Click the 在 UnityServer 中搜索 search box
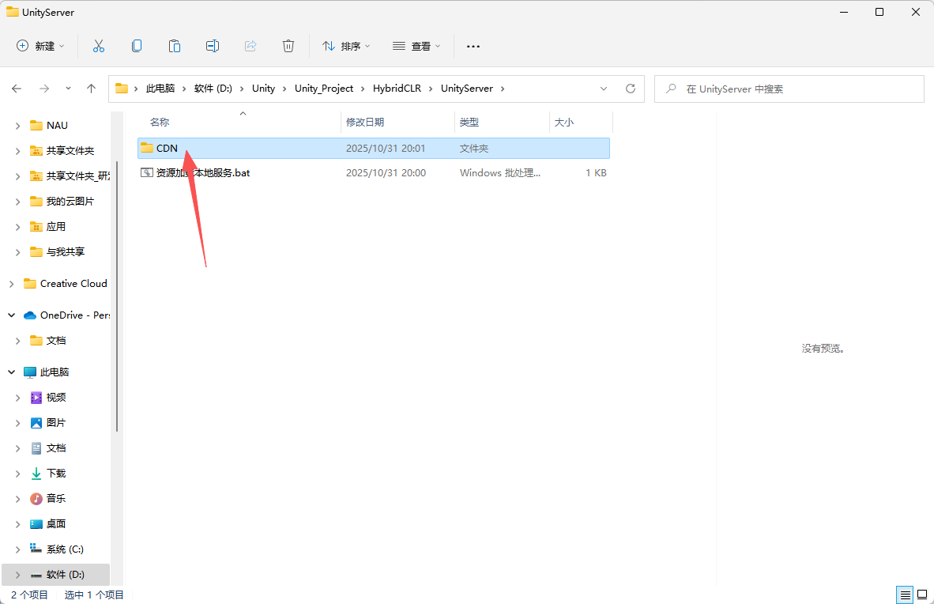Image resolution: width=934 pixels, height=604 pixels. [x=789, y=89]
